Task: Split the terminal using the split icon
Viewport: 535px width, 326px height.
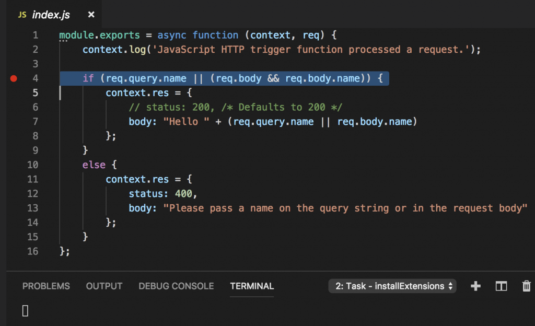Action: click(501, 286)
